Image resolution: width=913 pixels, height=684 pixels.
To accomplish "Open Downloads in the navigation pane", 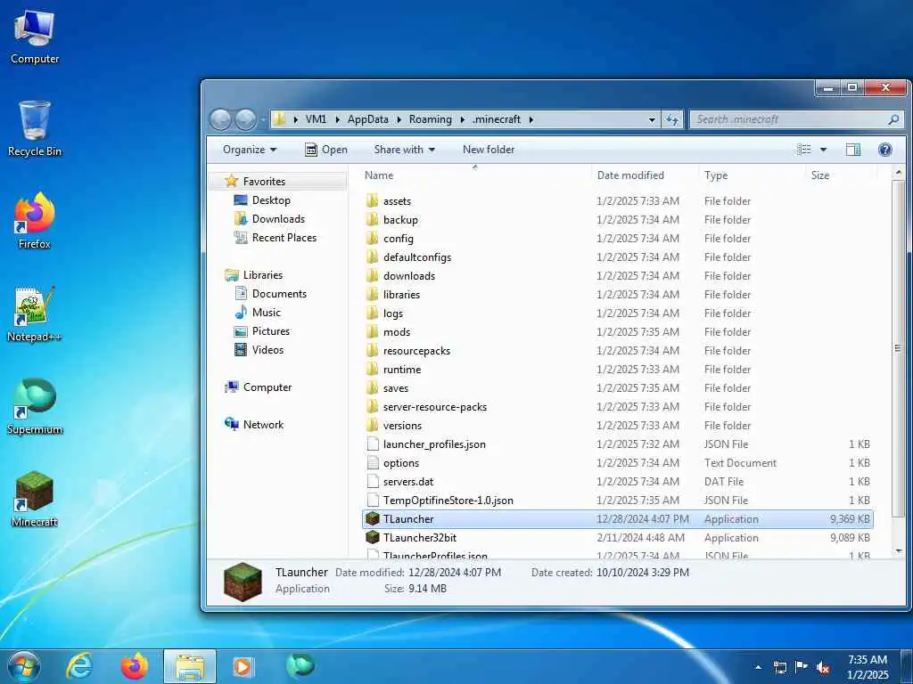I will point(278,219).
